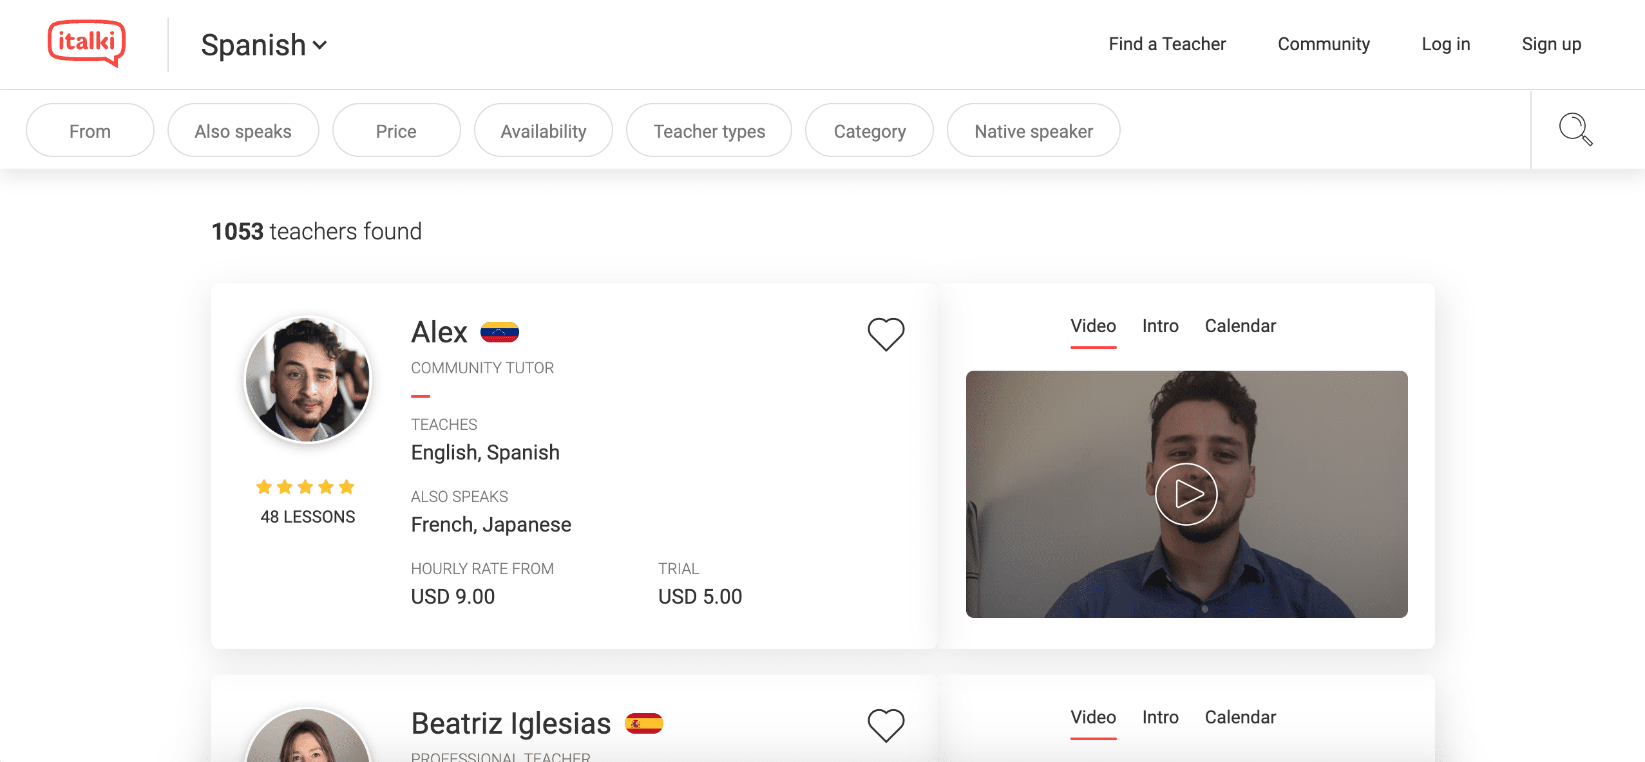1645x762 pixels.
Task: Favorite Beatriz Iglesias with heart icon
Action: [x=886, y=725]
